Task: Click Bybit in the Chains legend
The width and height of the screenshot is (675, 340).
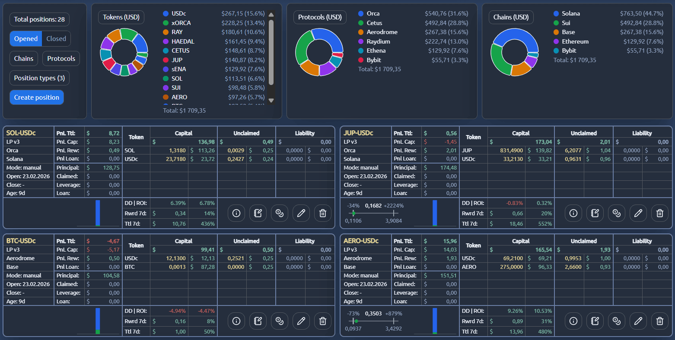Action: tap(569, 51)
